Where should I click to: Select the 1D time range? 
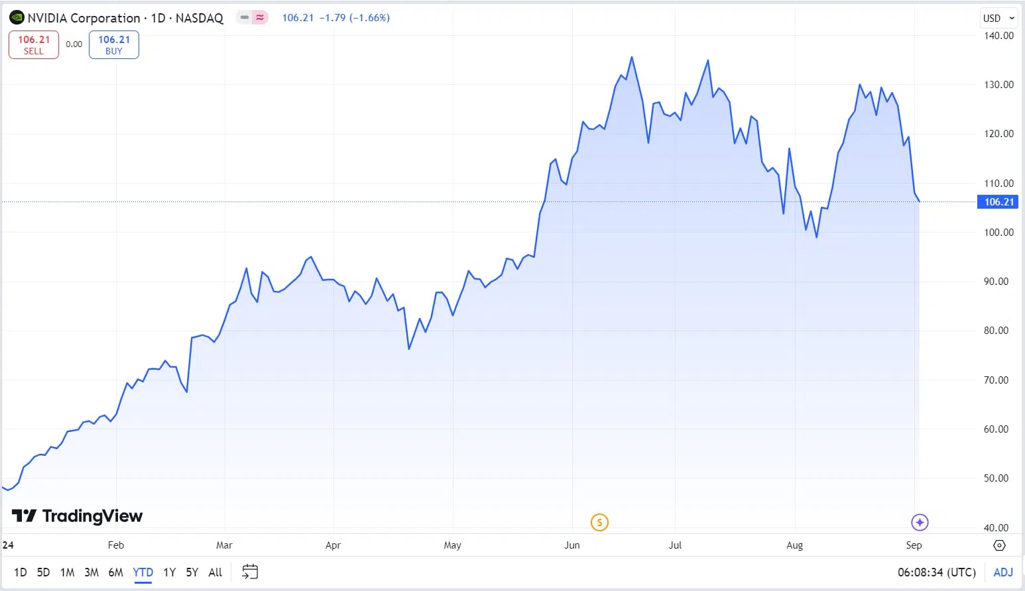[x=21, y=572]
